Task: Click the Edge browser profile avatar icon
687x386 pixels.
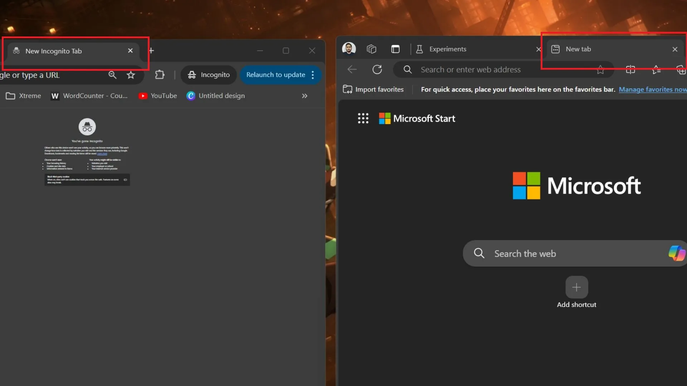Action: 349,49
